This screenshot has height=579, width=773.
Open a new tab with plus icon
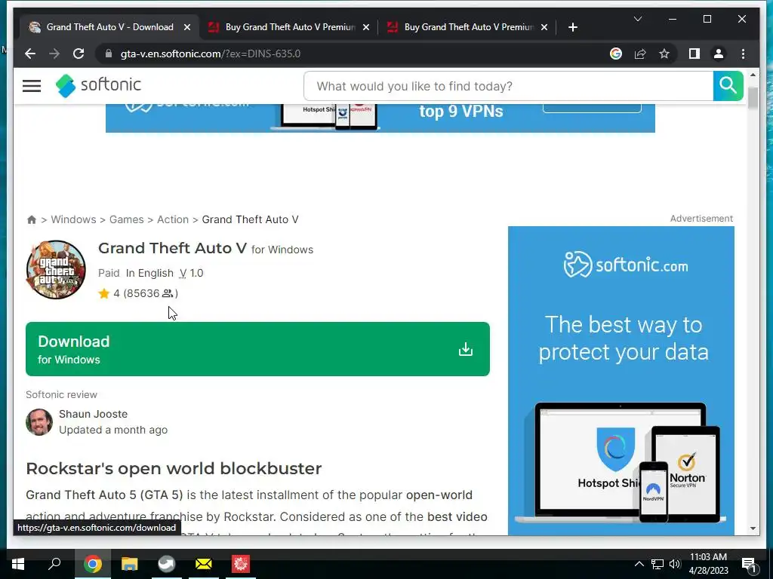[x=572, y=27]
